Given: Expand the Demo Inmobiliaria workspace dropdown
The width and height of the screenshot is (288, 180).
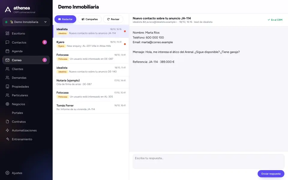Looking at the screenshot, I should click(26, 22).
